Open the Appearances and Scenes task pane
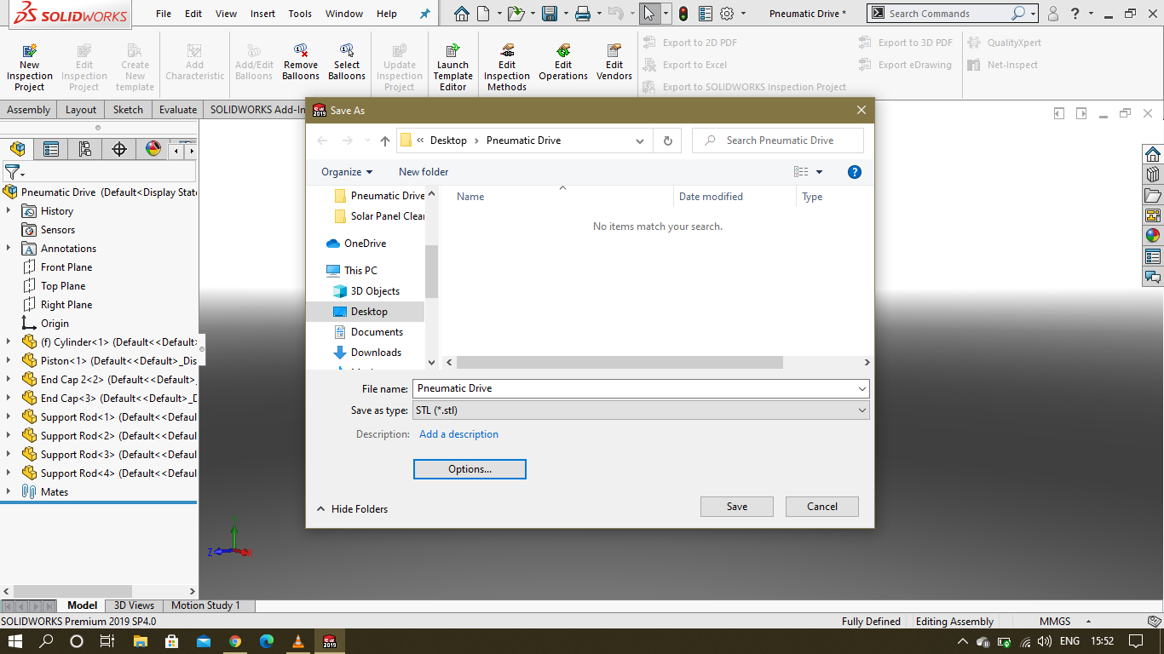This screenshot has width=1164, height=654. 1153,235
